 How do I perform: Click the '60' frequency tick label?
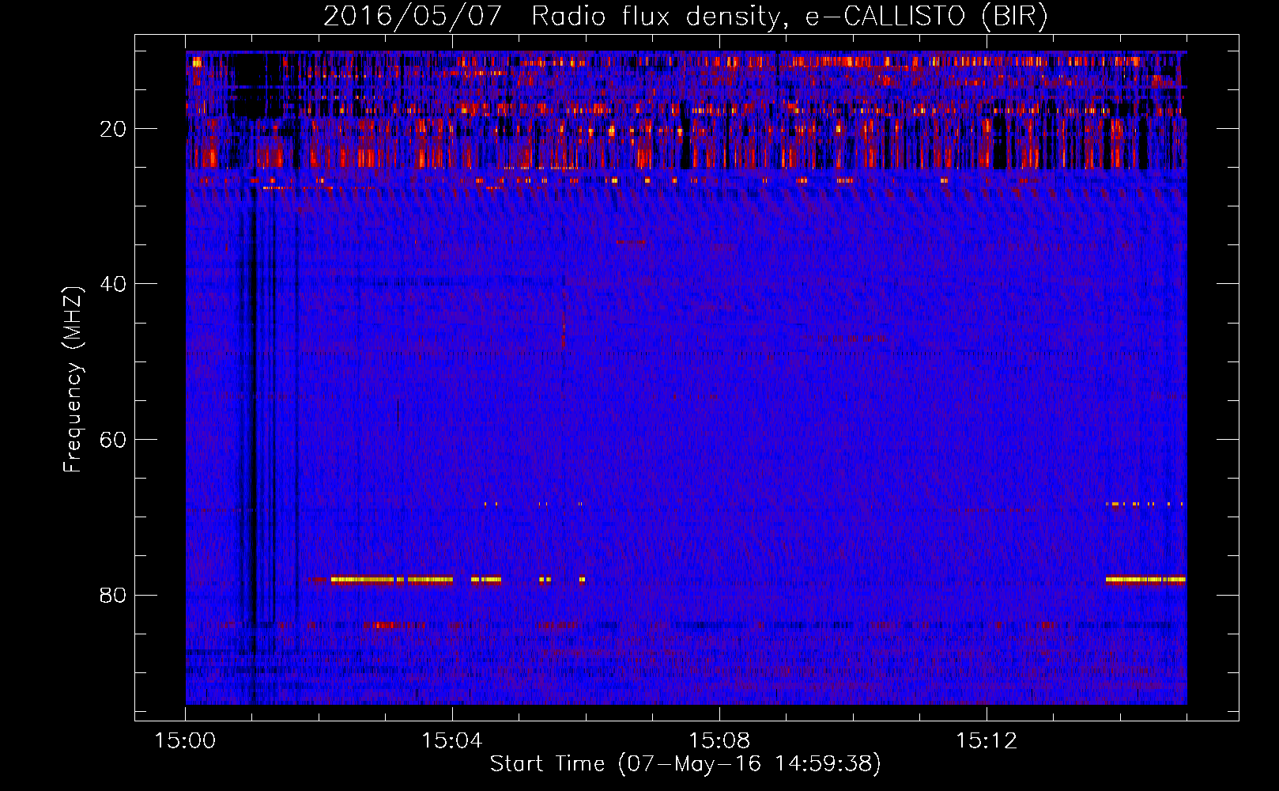click(x=114, y=440)
